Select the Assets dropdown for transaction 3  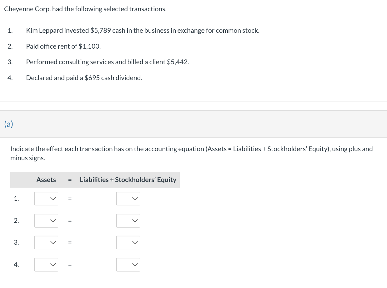coord(46,242)
